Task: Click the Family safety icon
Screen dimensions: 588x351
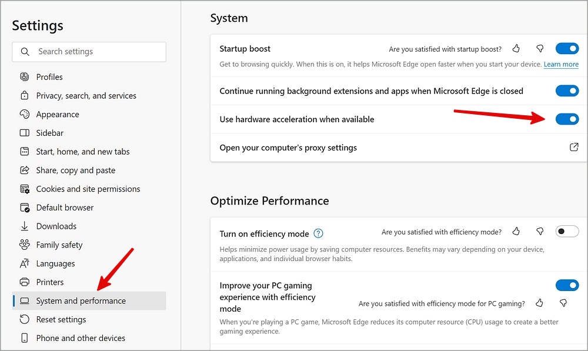Action: pos(24,245)
